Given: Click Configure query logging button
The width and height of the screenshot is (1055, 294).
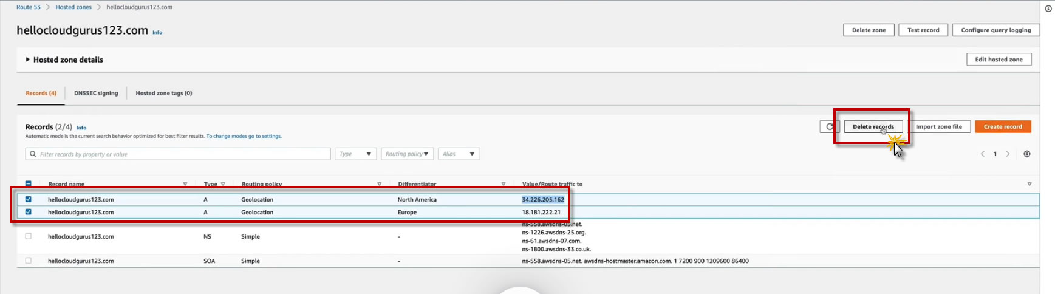Looking at the screenshot, I should tap(996, 30).
